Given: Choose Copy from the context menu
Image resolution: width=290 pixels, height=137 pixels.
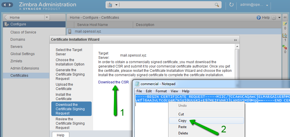Looking at the screenshot, I should point(182,121).
